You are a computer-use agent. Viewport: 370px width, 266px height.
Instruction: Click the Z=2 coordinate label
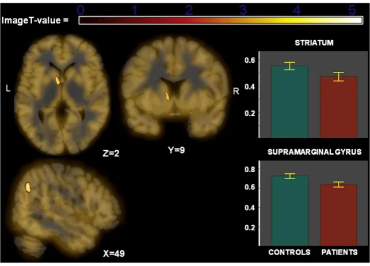(x=111, y=153)
